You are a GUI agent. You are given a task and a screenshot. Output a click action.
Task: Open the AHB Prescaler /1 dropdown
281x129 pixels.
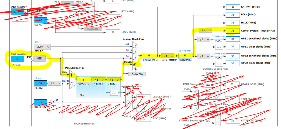[168, 56]
